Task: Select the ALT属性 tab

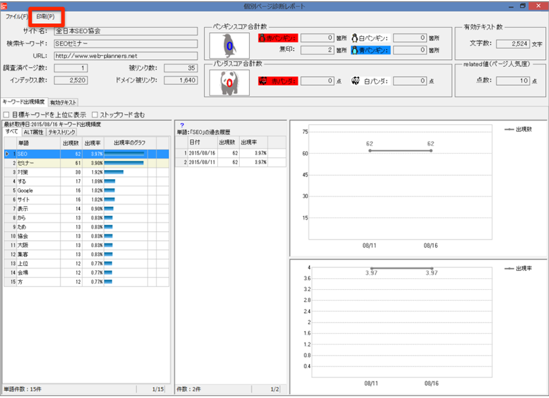Action: (33, 132)
